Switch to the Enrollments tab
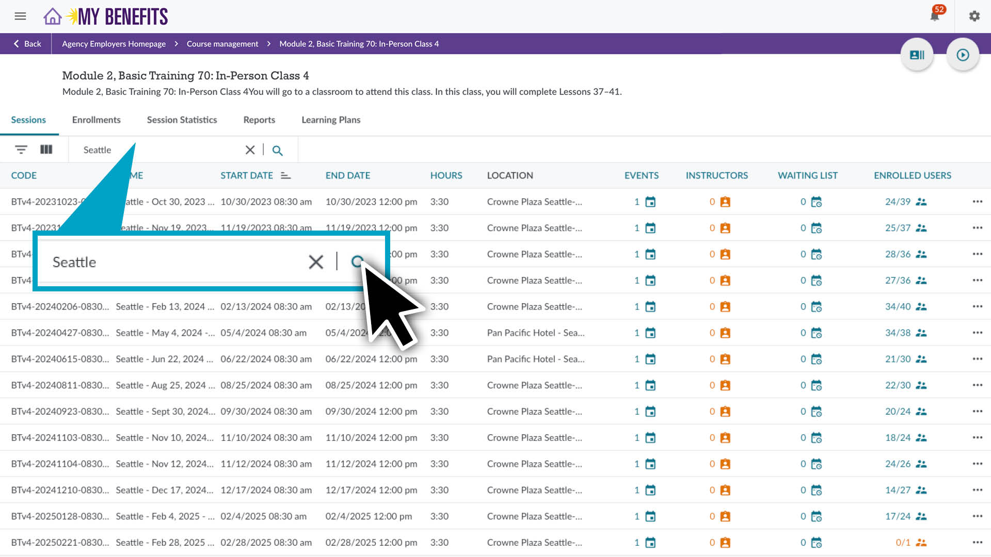The width and height of the screenshot is (991, 557). tap(96, 120)
